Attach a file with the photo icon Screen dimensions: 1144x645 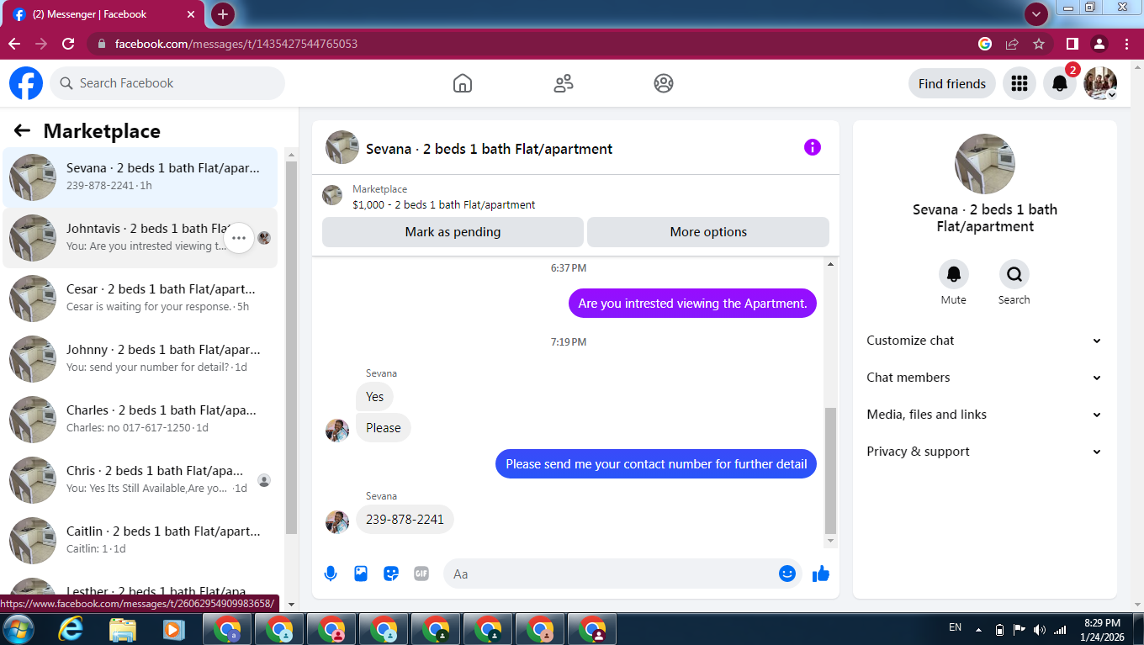pos(361,574)
